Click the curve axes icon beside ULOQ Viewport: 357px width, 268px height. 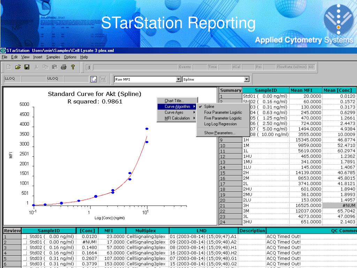pos(93,79)
